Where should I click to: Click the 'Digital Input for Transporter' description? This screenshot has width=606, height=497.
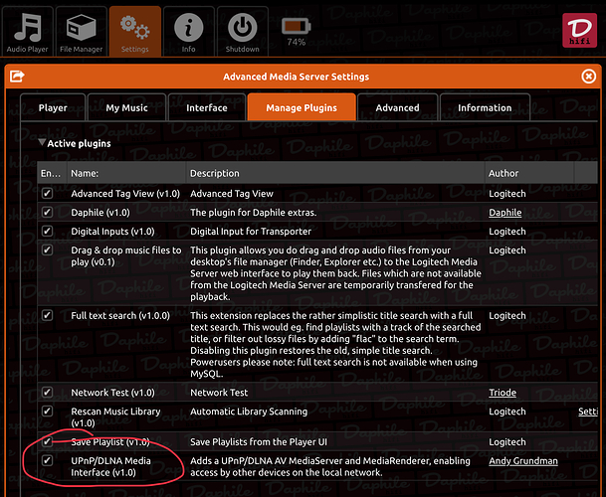pos(251,232)
